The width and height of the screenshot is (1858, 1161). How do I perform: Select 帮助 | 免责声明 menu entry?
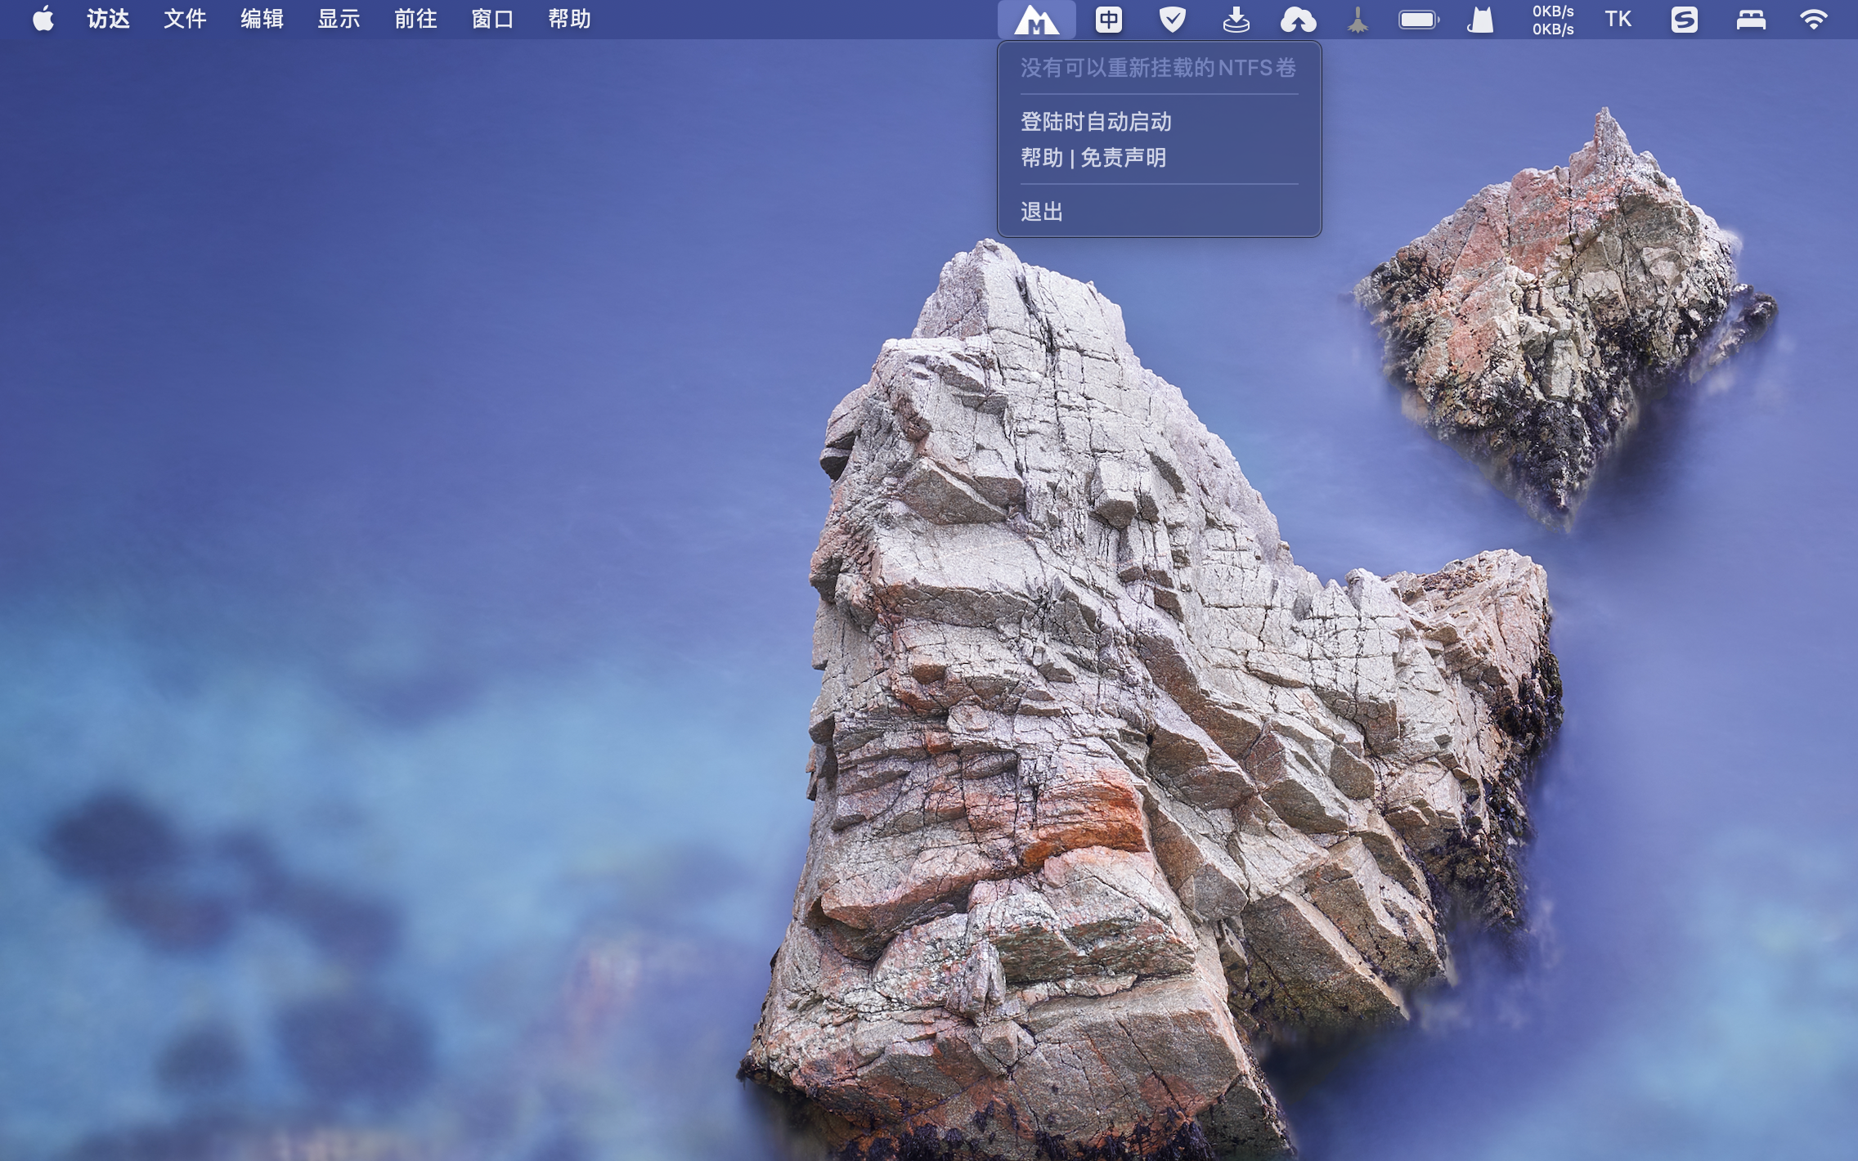1159,158
